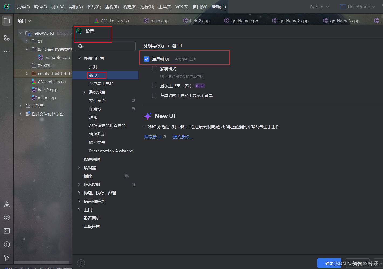This screenshot has height=269, width=383.
Task: Open the 构建(B) menu
Action: tap(130, 7)
